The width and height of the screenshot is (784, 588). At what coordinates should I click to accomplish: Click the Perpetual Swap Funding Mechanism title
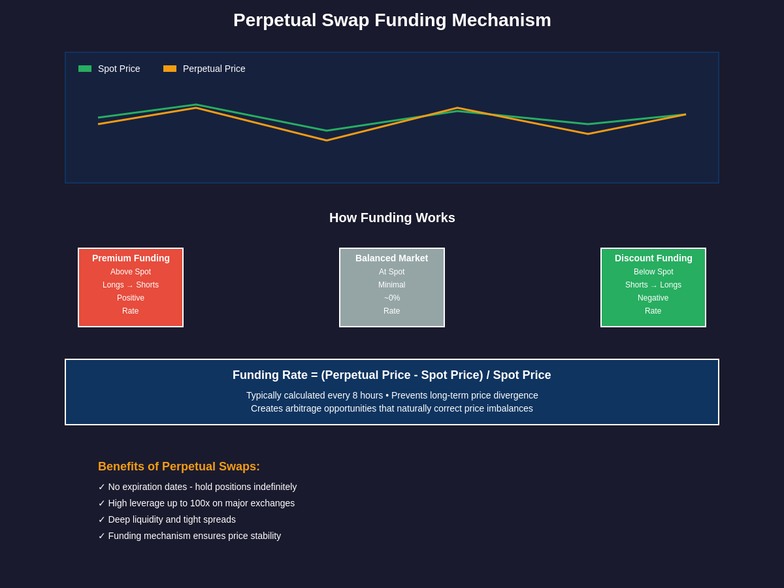(392, 20)
